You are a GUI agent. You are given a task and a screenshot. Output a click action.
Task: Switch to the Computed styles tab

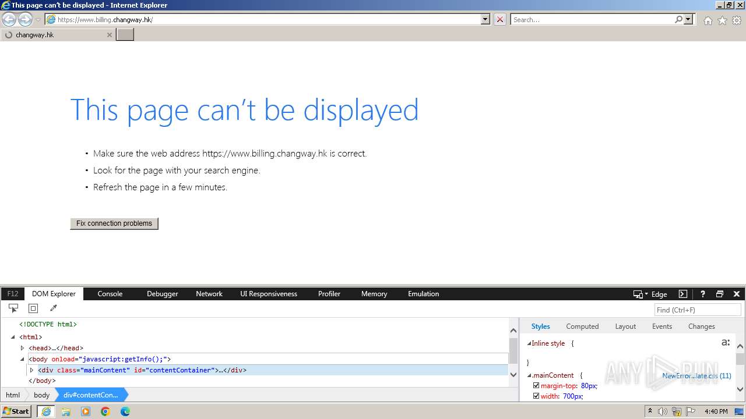(582, 326)
